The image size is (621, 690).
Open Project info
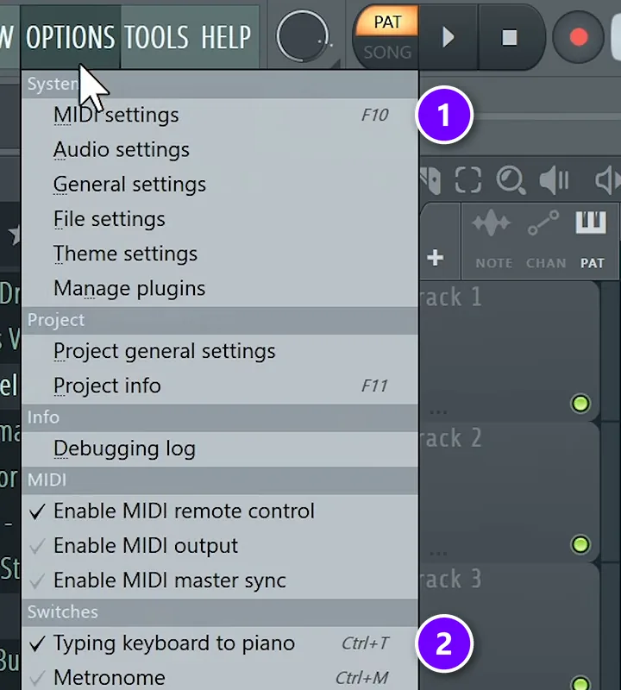pyautogui.click(x=220, y=386)
